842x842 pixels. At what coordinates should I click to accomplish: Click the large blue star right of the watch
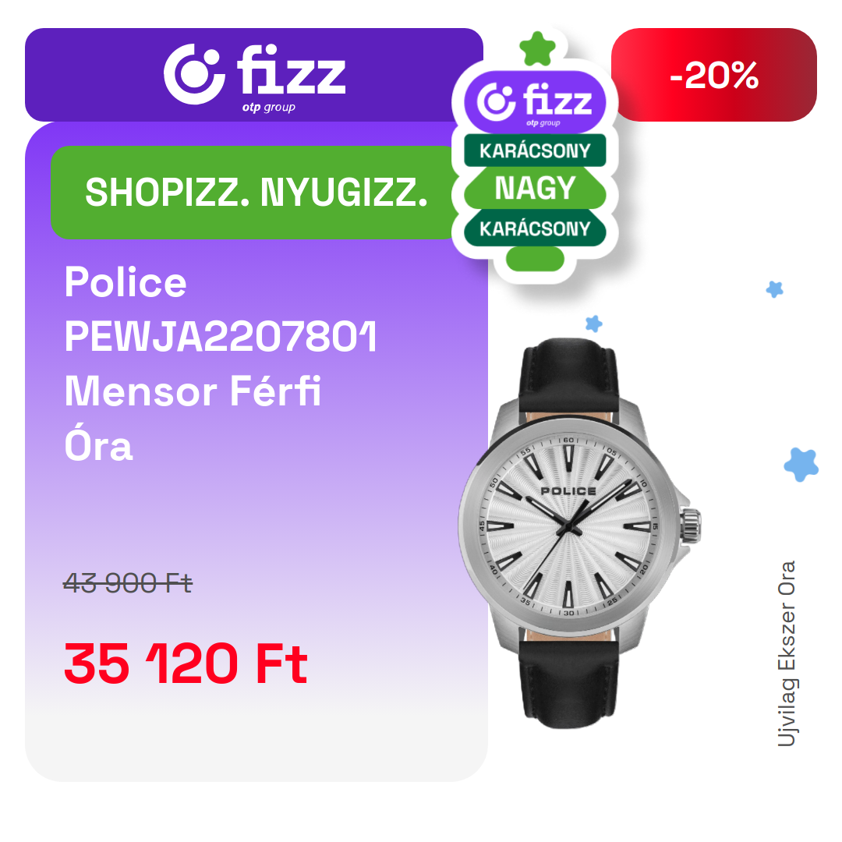[x=801, y=465]
